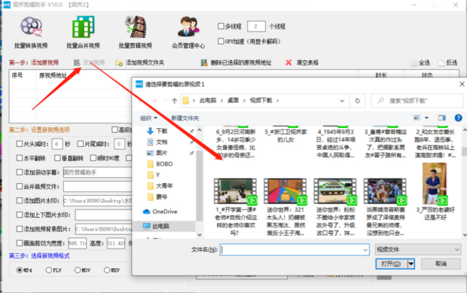Viewport: 467px width, 293px height.
Task: Click the 反选 icon
Action: click(x=441, y=63)
